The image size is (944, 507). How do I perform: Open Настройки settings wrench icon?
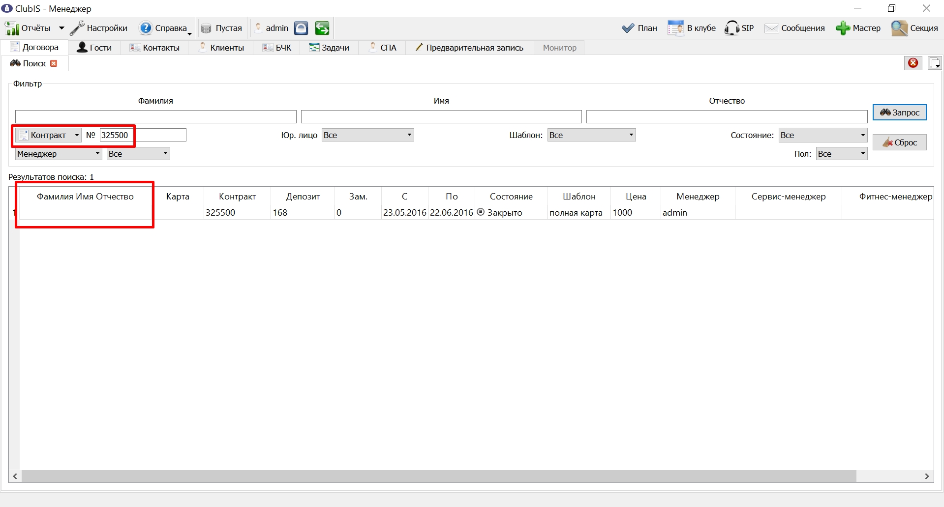pyautogui.click(x=77, y=28)
